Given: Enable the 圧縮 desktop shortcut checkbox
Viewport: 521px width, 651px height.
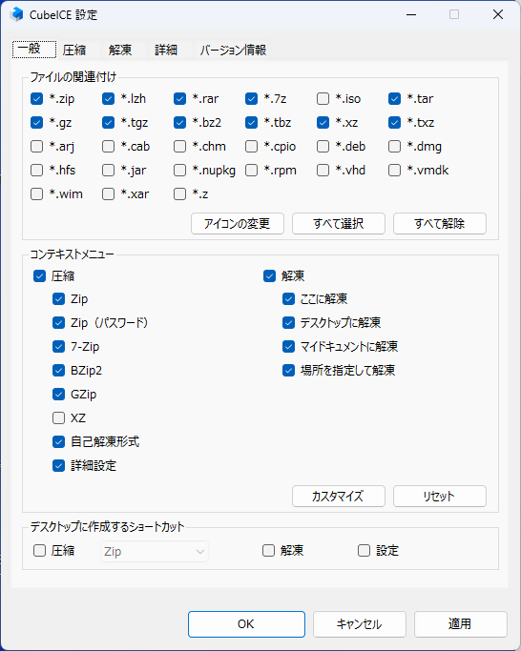Looking at the screenshot, I should (39, 551).
